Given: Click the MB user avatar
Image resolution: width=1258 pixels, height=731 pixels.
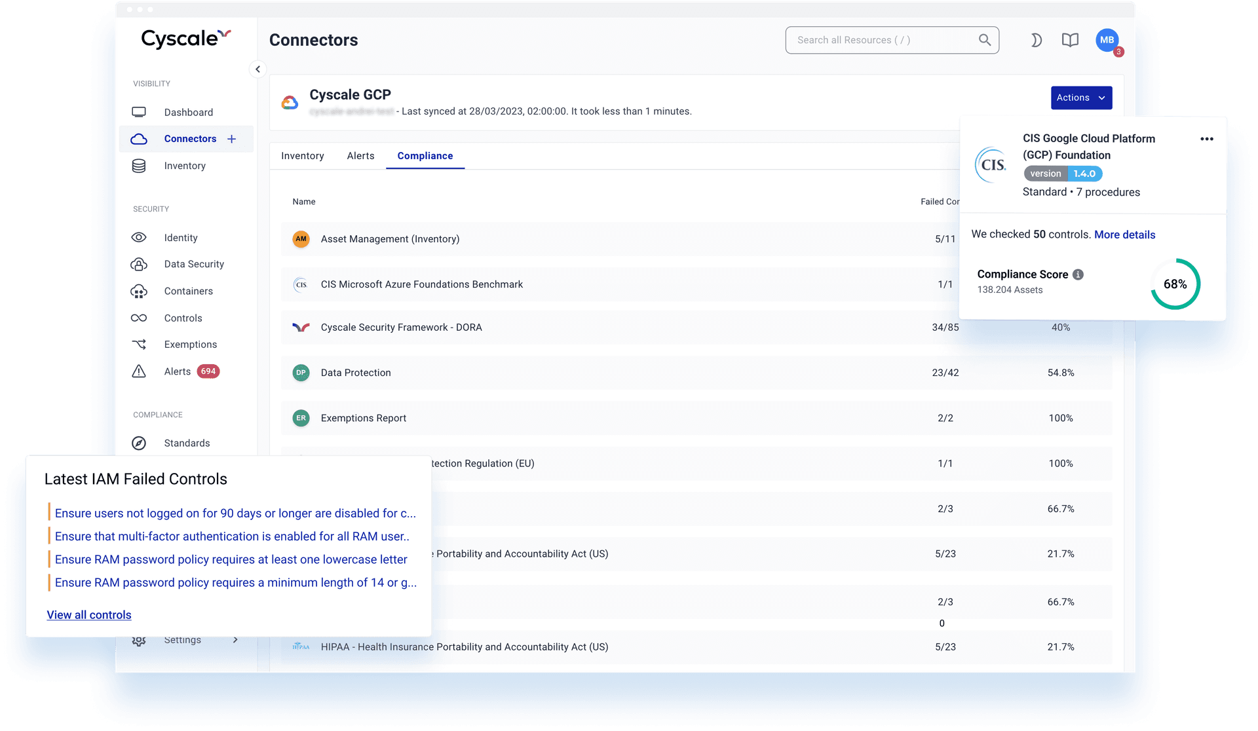Looking at the screenshot, I should pos(1107,40).
